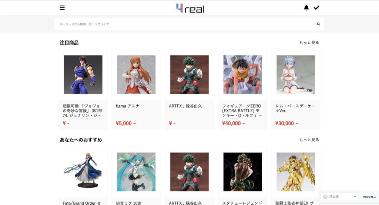The width and height of the screenshot is (379, 205).
Task: Click もっと見る beside あなたへのおすすめ
Action: click(309, 140)
